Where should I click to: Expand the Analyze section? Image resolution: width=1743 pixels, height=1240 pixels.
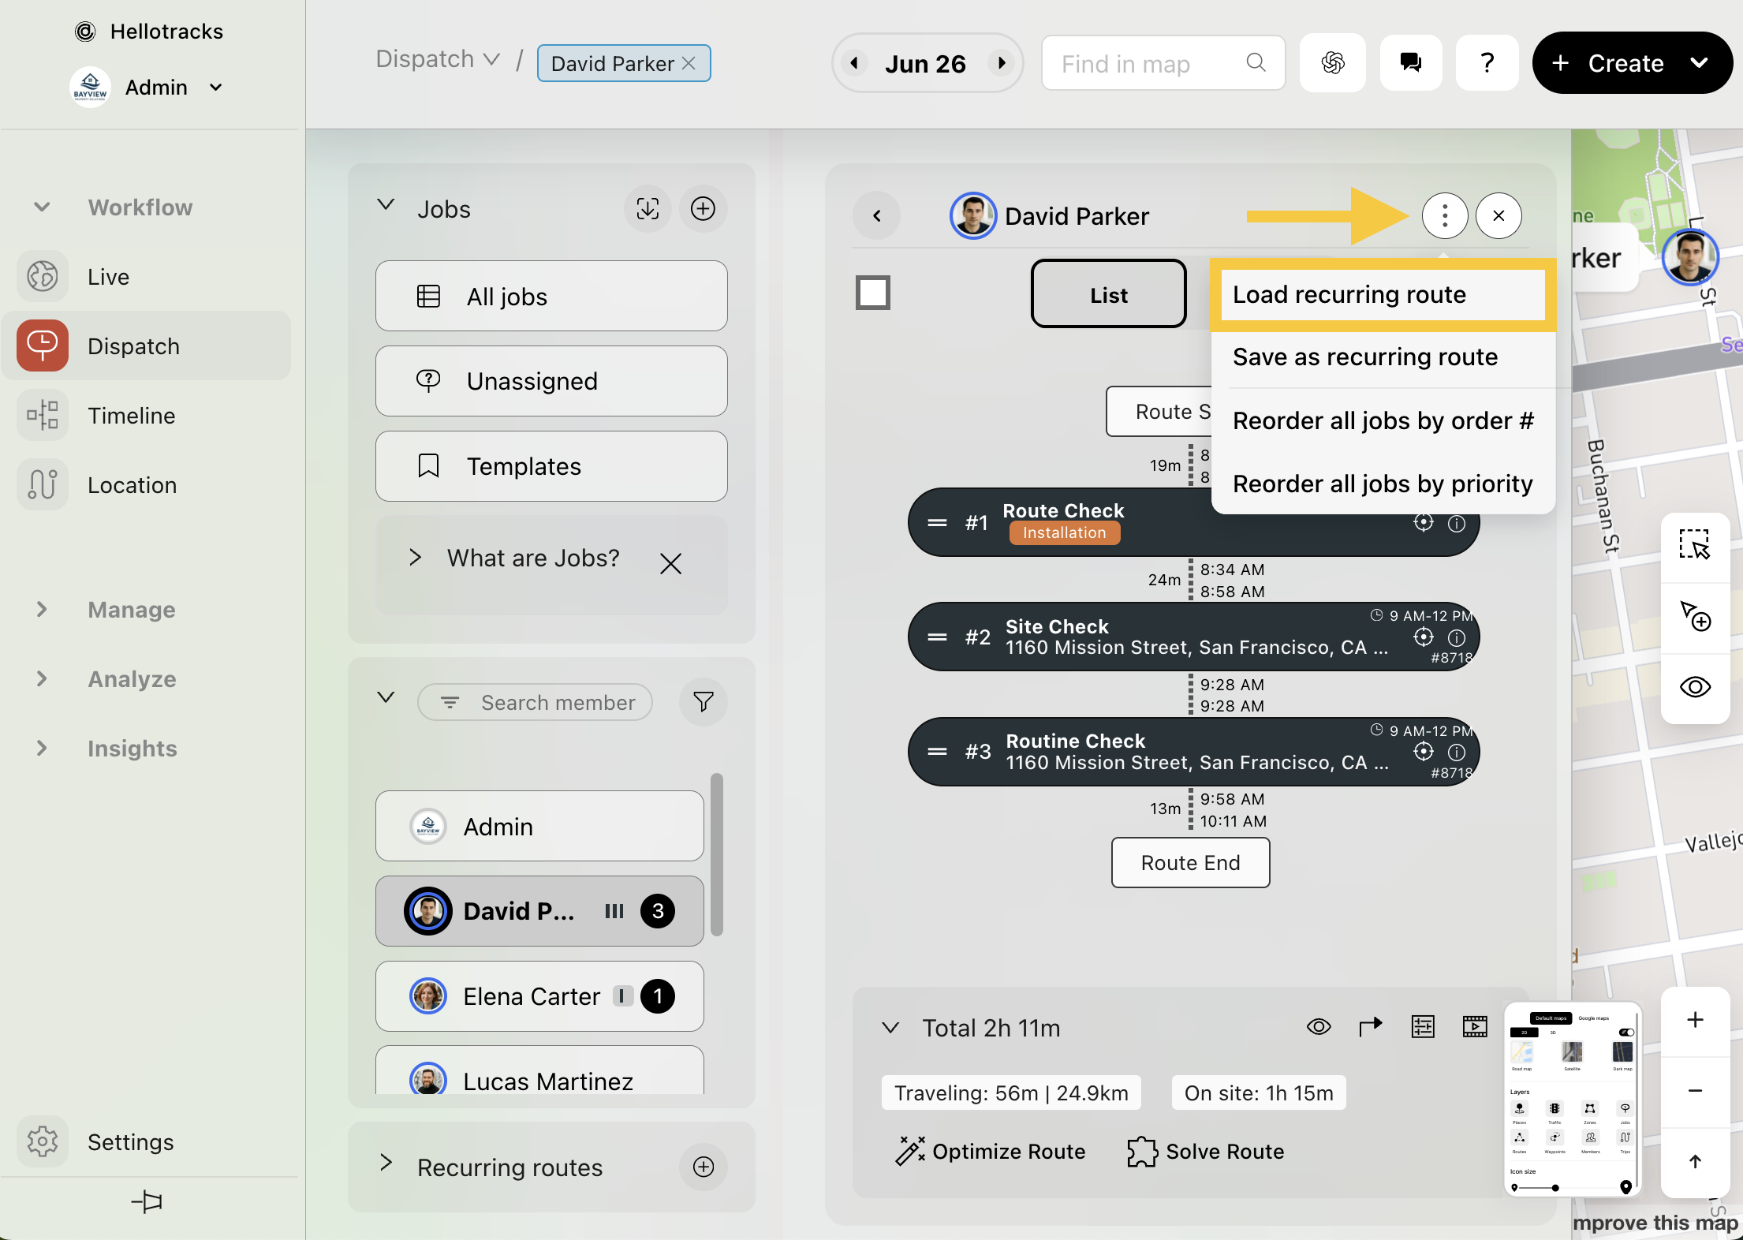click(42, 679)
